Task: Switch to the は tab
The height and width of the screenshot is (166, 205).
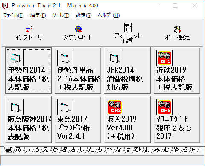Action: pyautogui.click(x=128, y=150)
